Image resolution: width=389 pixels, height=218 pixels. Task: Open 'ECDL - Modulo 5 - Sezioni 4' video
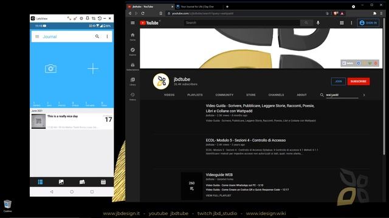tap(246, 140)
